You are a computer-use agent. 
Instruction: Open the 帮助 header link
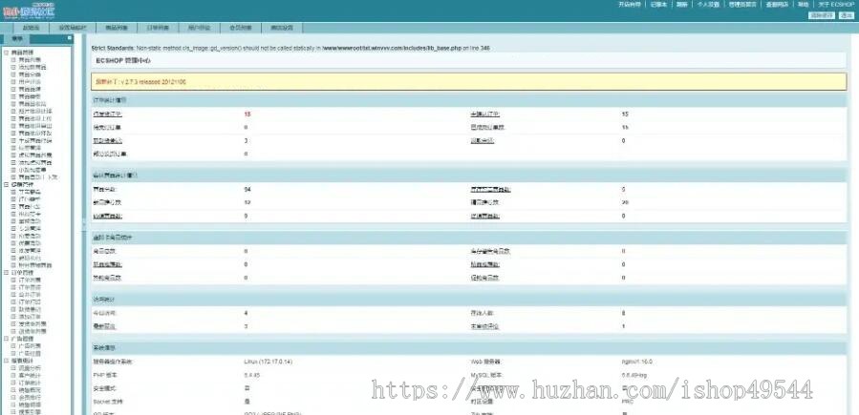click(x=804, y=5)
